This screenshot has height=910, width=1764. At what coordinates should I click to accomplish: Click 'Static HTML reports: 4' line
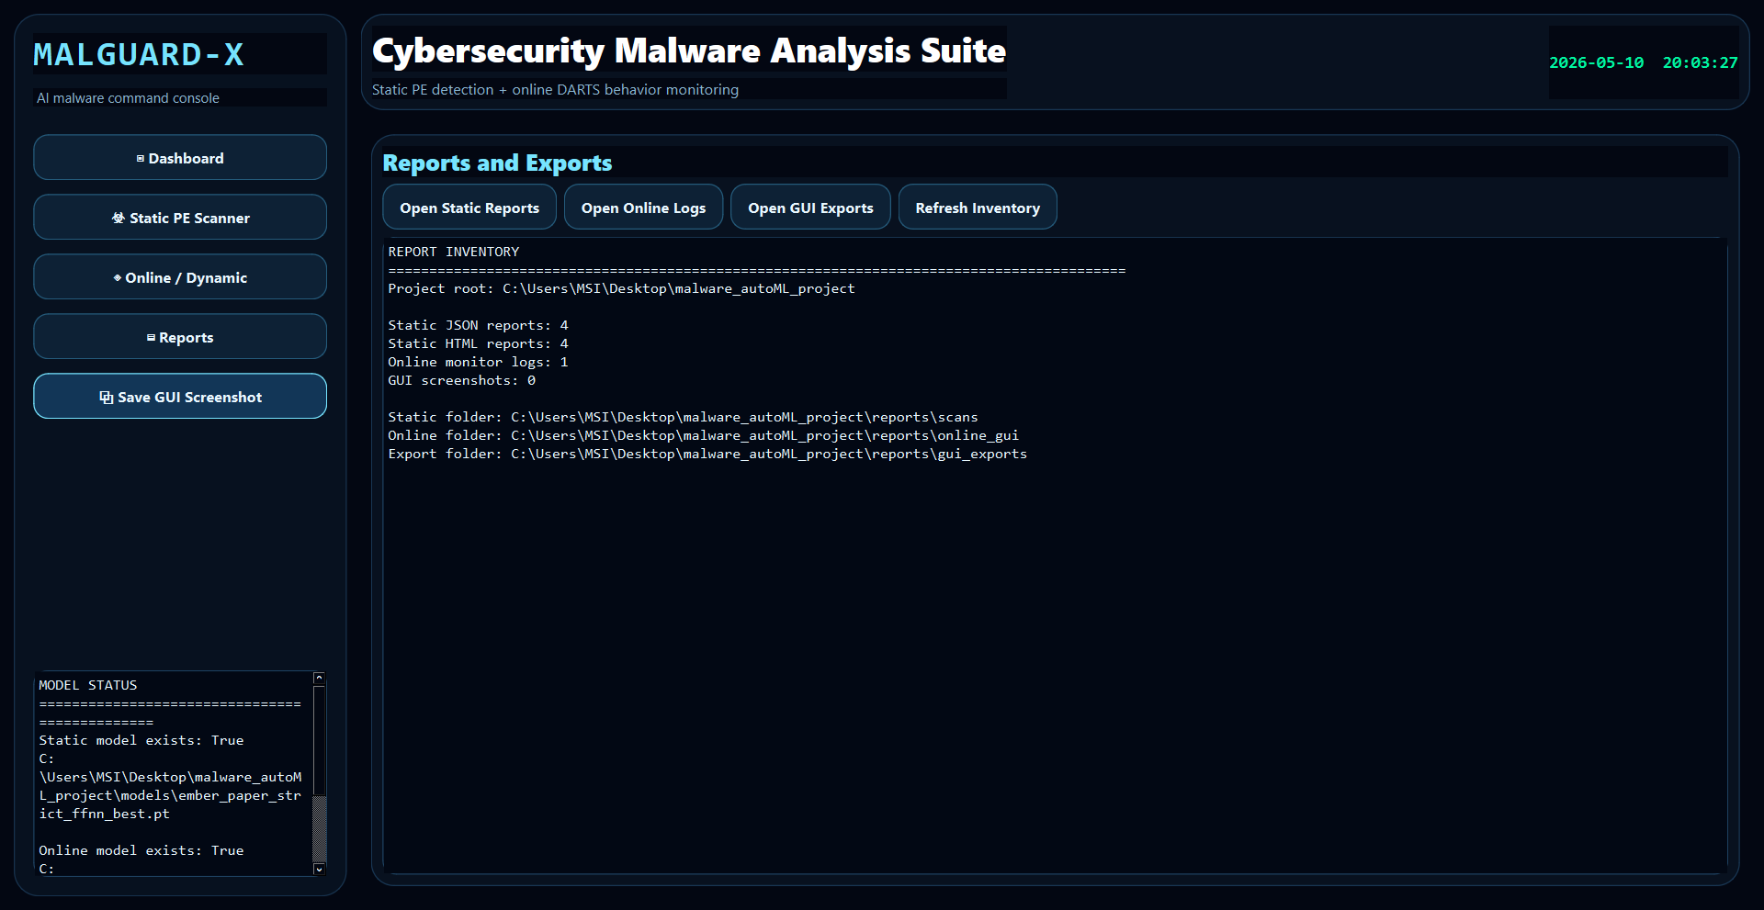pos(478,343)
